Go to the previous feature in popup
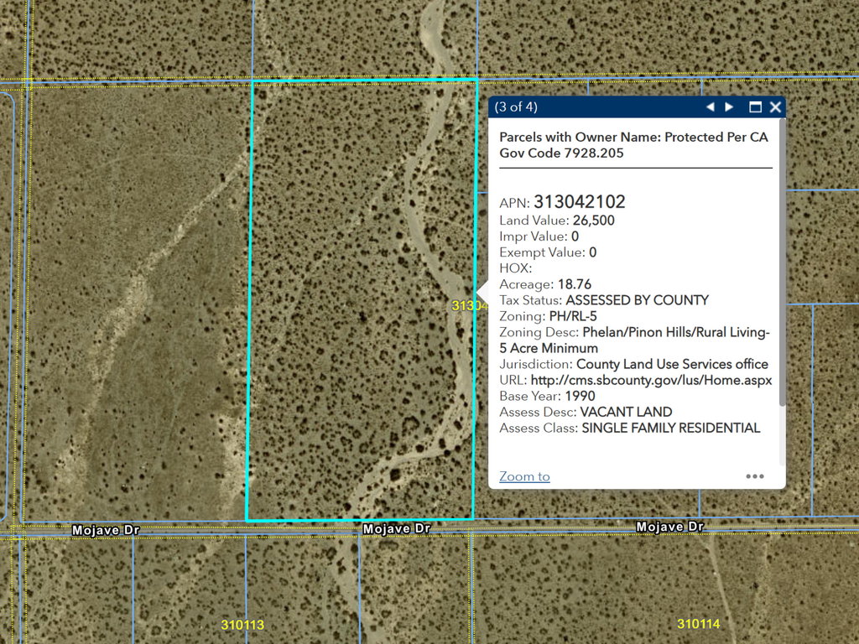 [710, 107]
